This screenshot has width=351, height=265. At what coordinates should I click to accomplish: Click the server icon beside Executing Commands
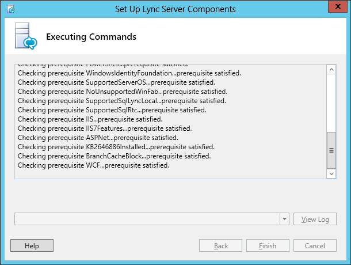point(24,37)
